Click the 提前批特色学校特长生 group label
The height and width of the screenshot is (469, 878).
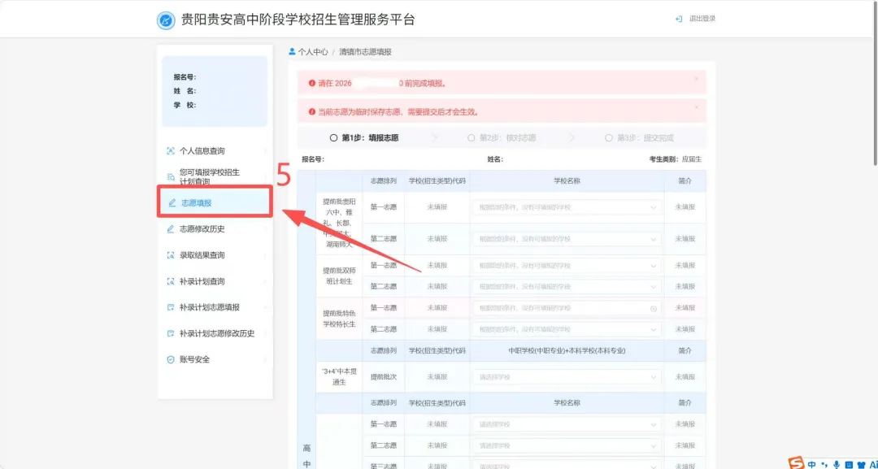pyautogui.click(x=339, y=319)
